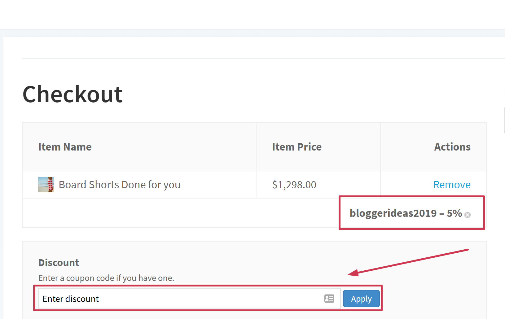Remove the bloggerideas2019 discount with the x icon

[468, 215]
